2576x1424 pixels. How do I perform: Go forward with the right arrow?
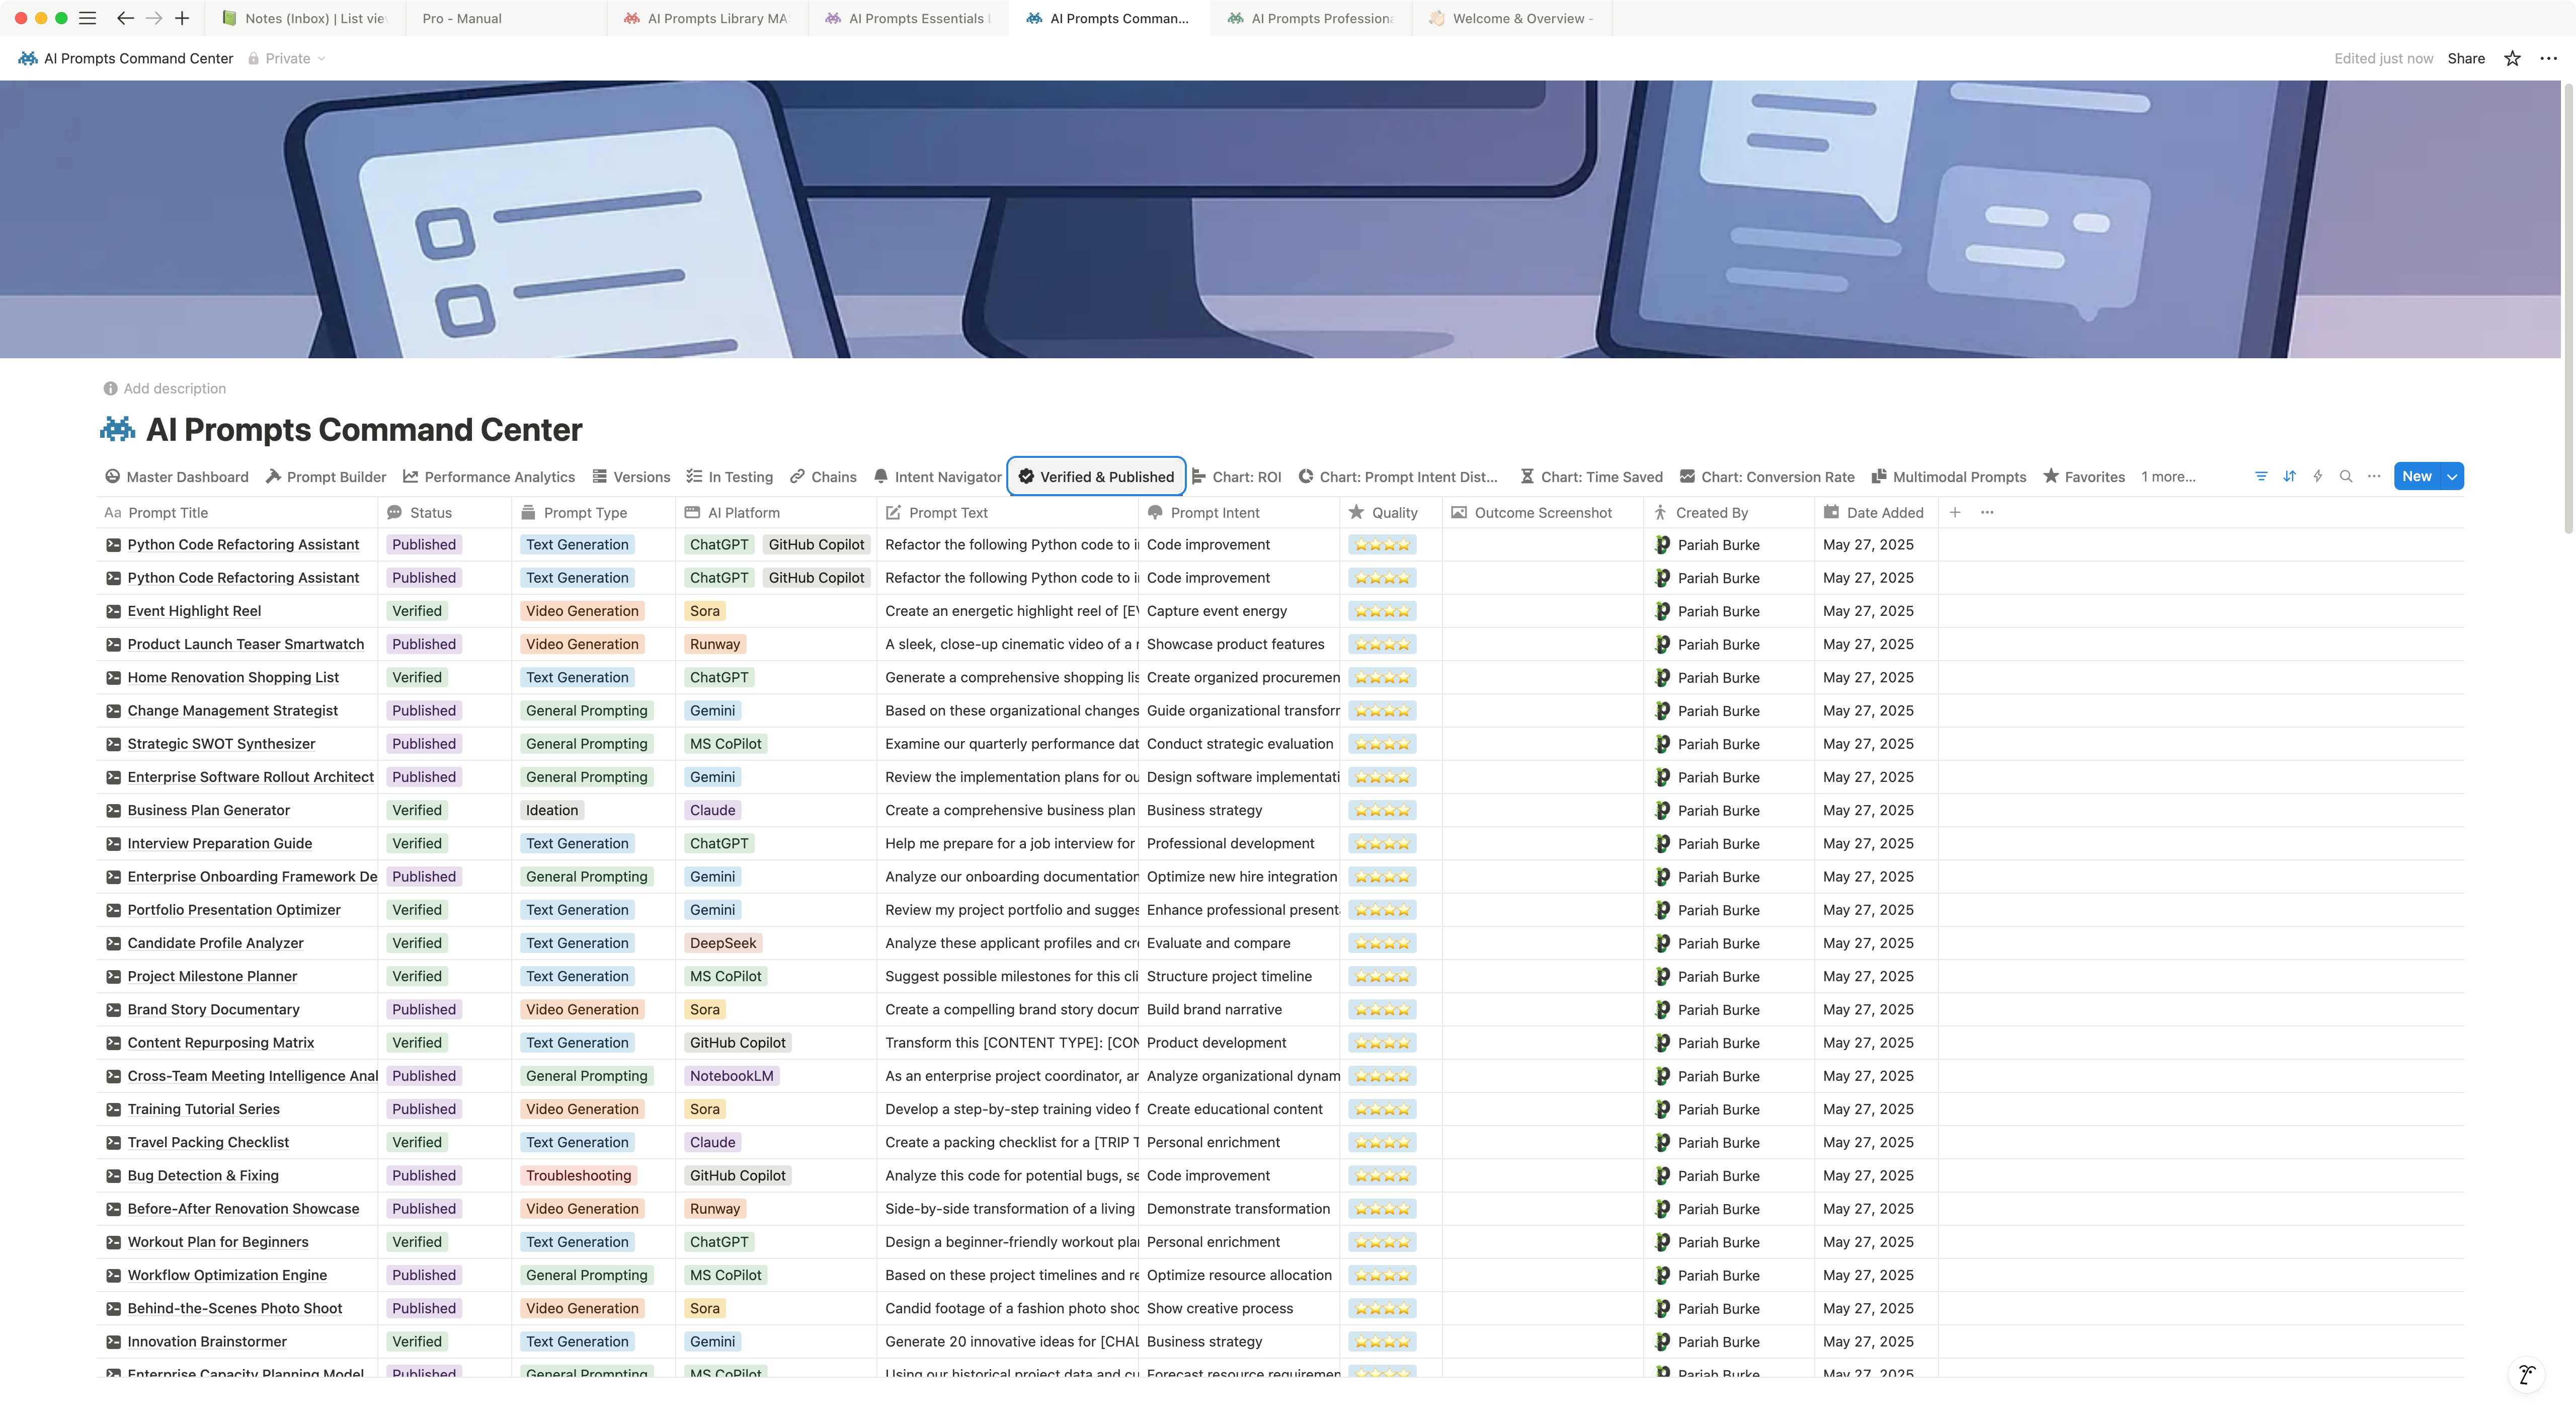click(x=154, y=18)
